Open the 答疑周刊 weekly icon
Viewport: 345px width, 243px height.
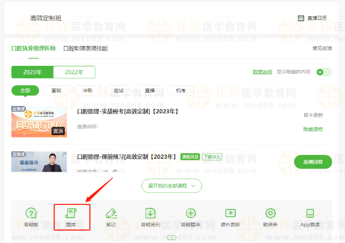tap(150, 217)
